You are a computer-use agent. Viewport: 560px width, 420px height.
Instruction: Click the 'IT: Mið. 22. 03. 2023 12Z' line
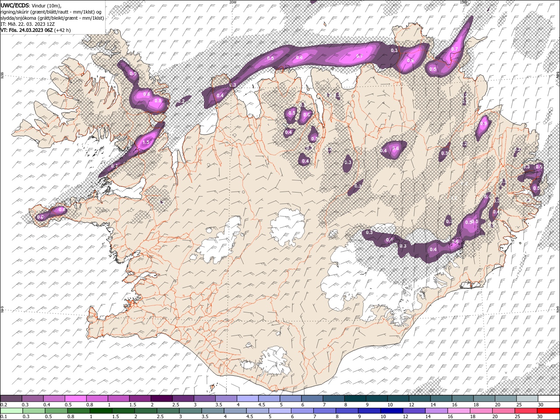tap(28, 24)
